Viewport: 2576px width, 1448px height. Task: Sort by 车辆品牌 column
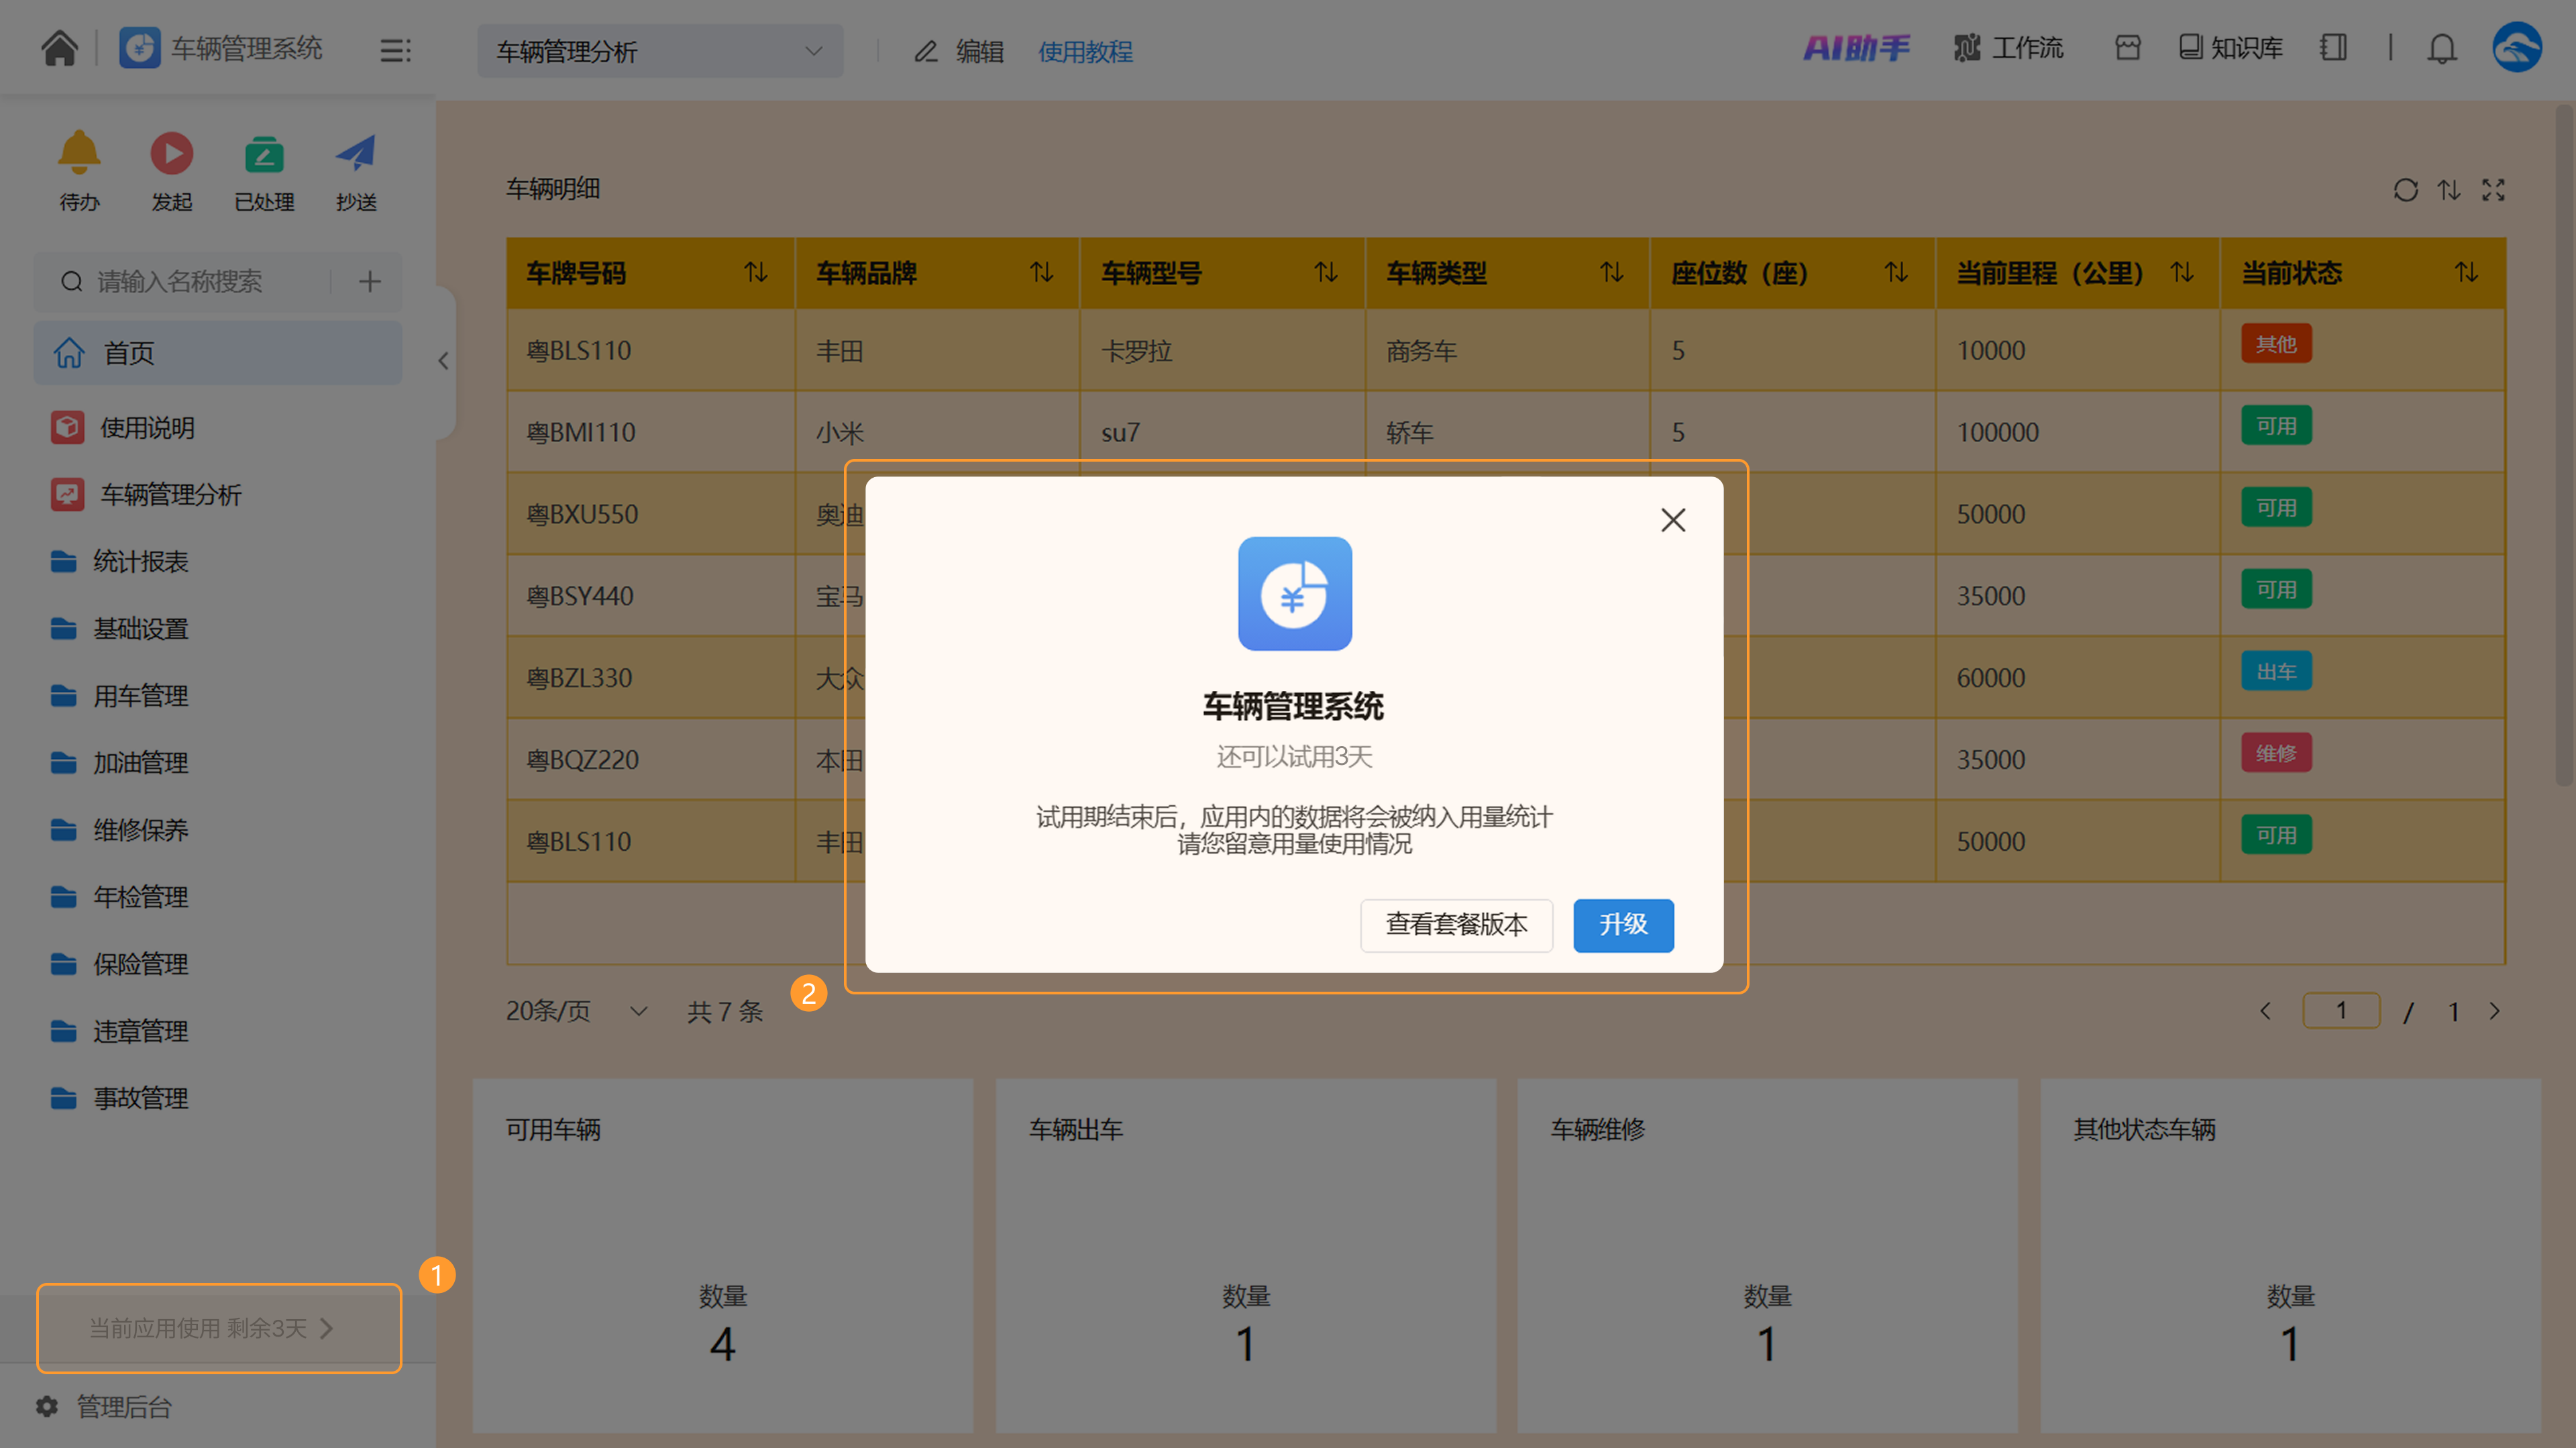1042,272
